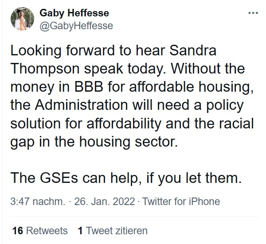Open the 1 Tweet zitieren list

tap(112, 231)
